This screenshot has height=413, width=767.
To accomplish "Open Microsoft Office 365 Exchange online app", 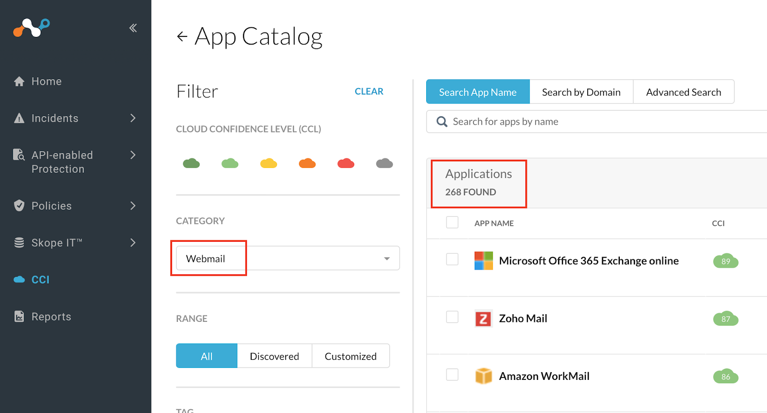I will 589,261.
